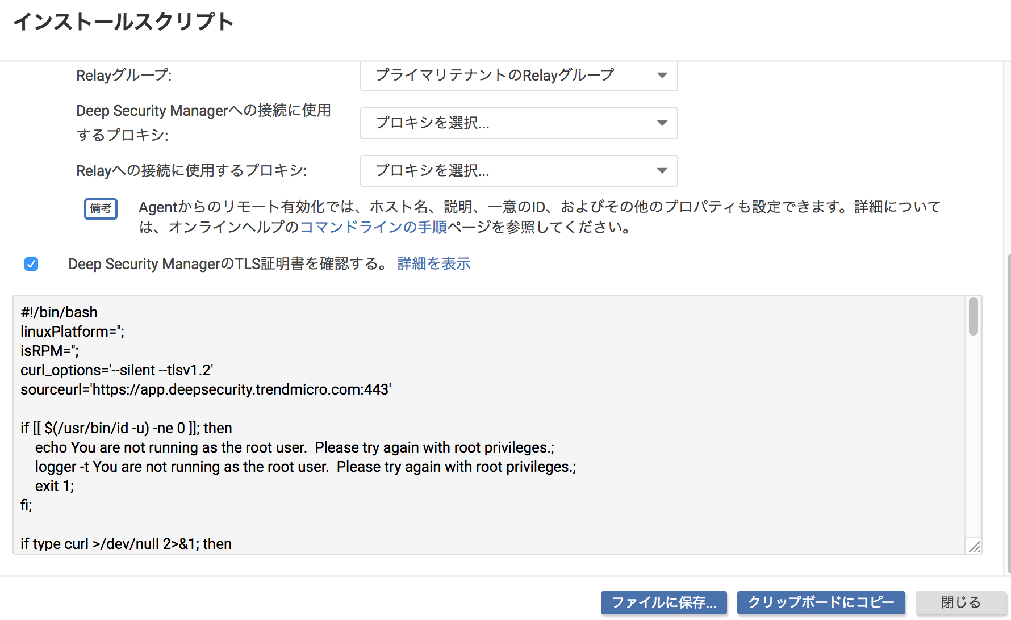
Task: Click the text area resize handle
Action: [x=974, y=547]
